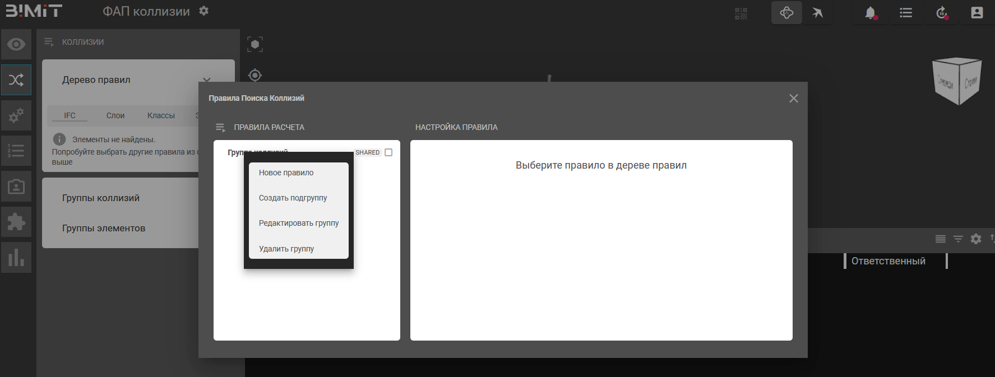
Task: Click the eye visibility icon in left sidebar
Action: click(16, 44)
